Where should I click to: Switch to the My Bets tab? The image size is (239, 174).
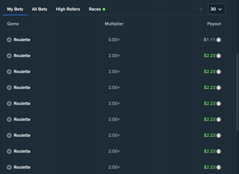pyautogui.click(x=15, y=9)
